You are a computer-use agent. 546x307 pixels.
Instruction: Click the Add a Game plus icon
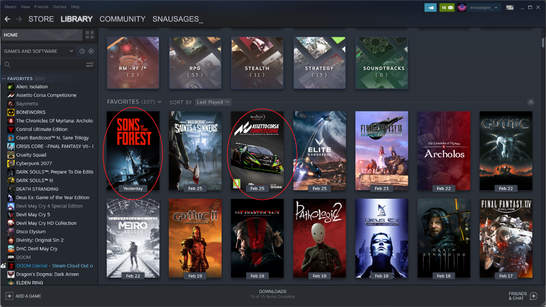click(x=9, y=296)
